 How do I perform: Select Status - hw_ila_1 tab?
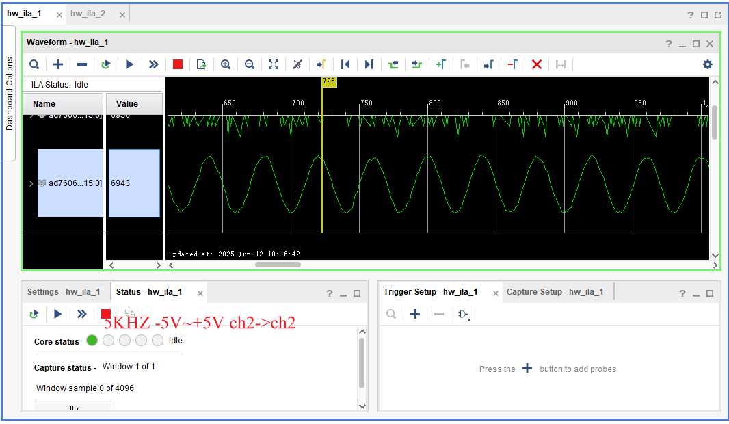tap(149, 292)
